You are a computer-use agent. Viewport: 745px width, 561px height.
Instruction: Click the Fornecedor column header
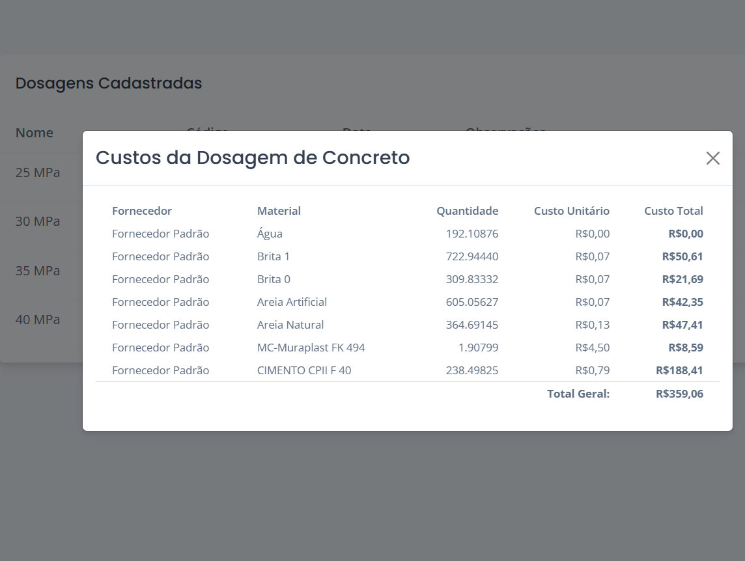[142, 211]
